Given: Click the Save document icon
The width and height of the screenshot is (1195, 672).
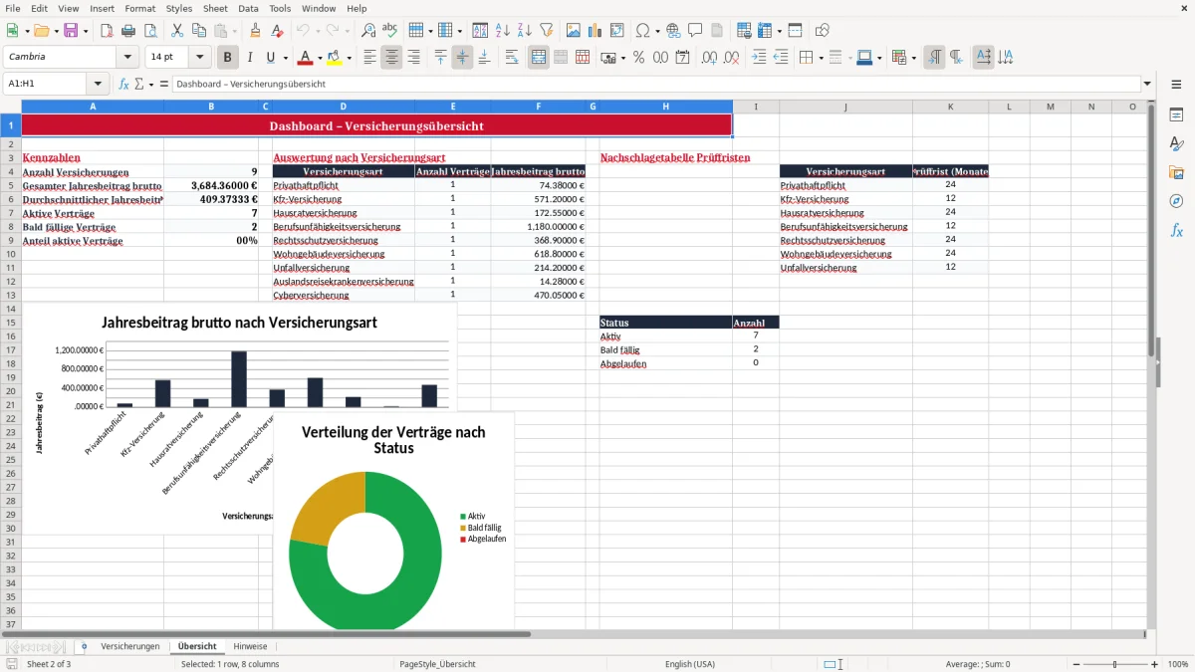Looking at the screenshot, I should 71,31.
